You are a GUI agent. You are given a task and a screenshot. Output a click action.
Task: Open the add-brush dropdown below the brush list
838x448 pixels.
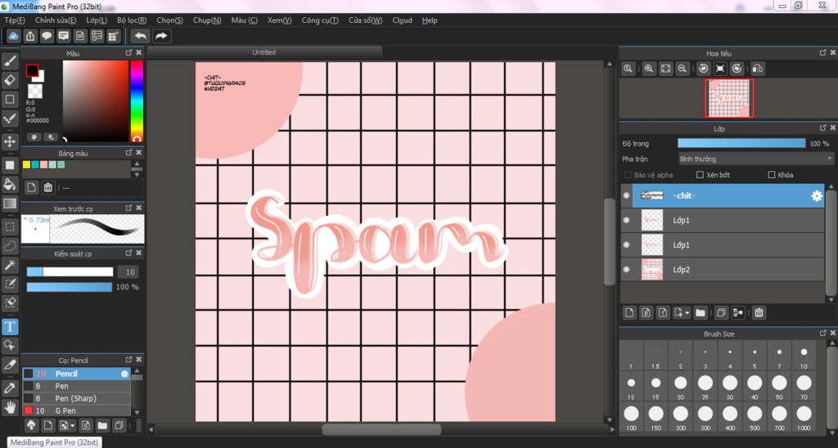coord(73,426)
